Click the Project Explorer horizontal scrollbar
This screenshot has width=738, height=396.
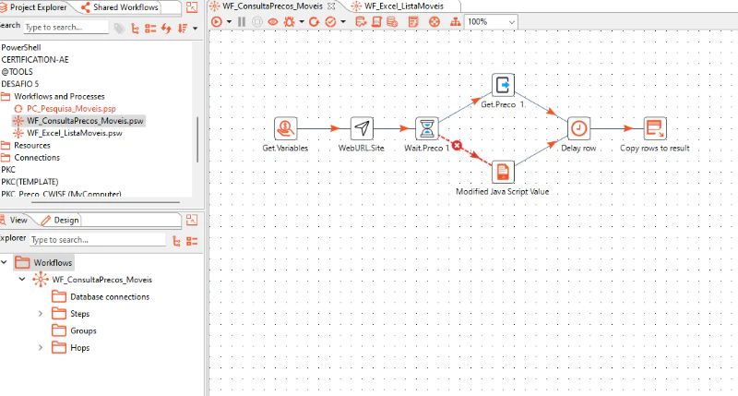pos(105,202)
